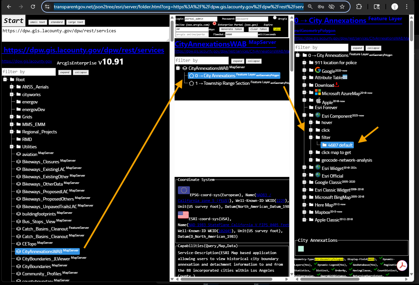Click the Attribute Table grid icon
Screen dimensions: 419x285
[x=345, y=77]
